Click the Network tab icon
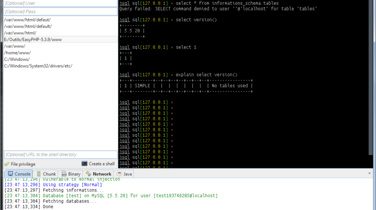Image resolution: width=376 pixels, height=210 pixels. [x=88, y=173]
